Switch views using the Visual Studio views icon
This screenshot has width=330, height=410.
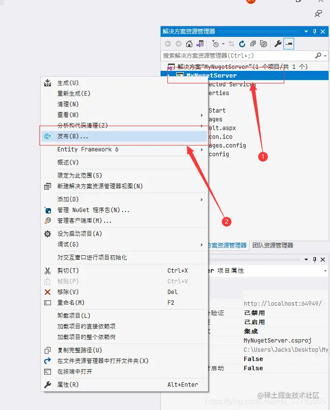coord(200,44)
